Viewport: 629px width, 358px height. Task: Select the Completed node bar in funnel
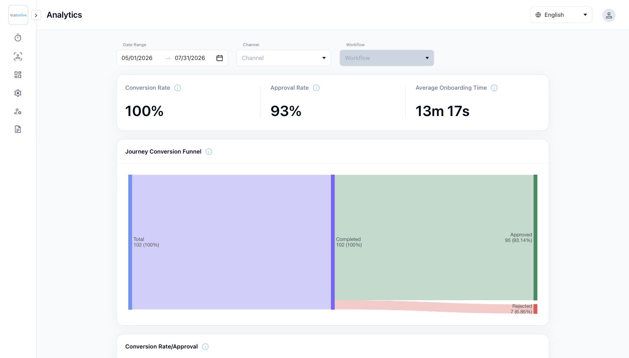coord(333,242)
